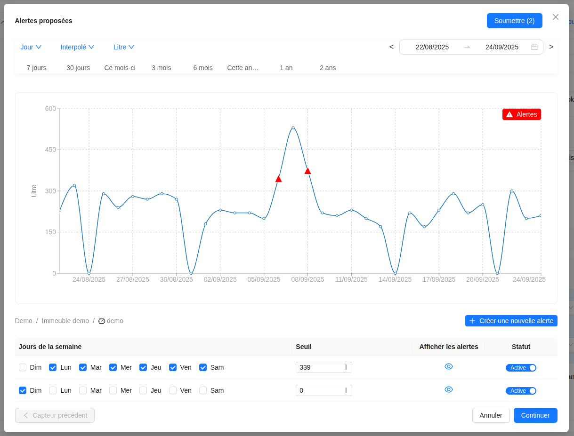Viewport: 574px width, 436px height.
Task: Disable the Active switch for first alert
Action: [x=521, y=368]
